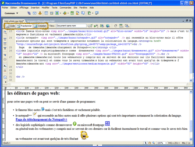The width and height of the screenshot is (195, 147).
Task: Open the Texte menu
Action: (x=54, y=8)
